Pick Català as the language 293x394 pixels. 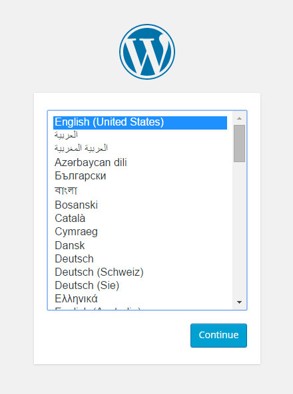click(140, 218)
